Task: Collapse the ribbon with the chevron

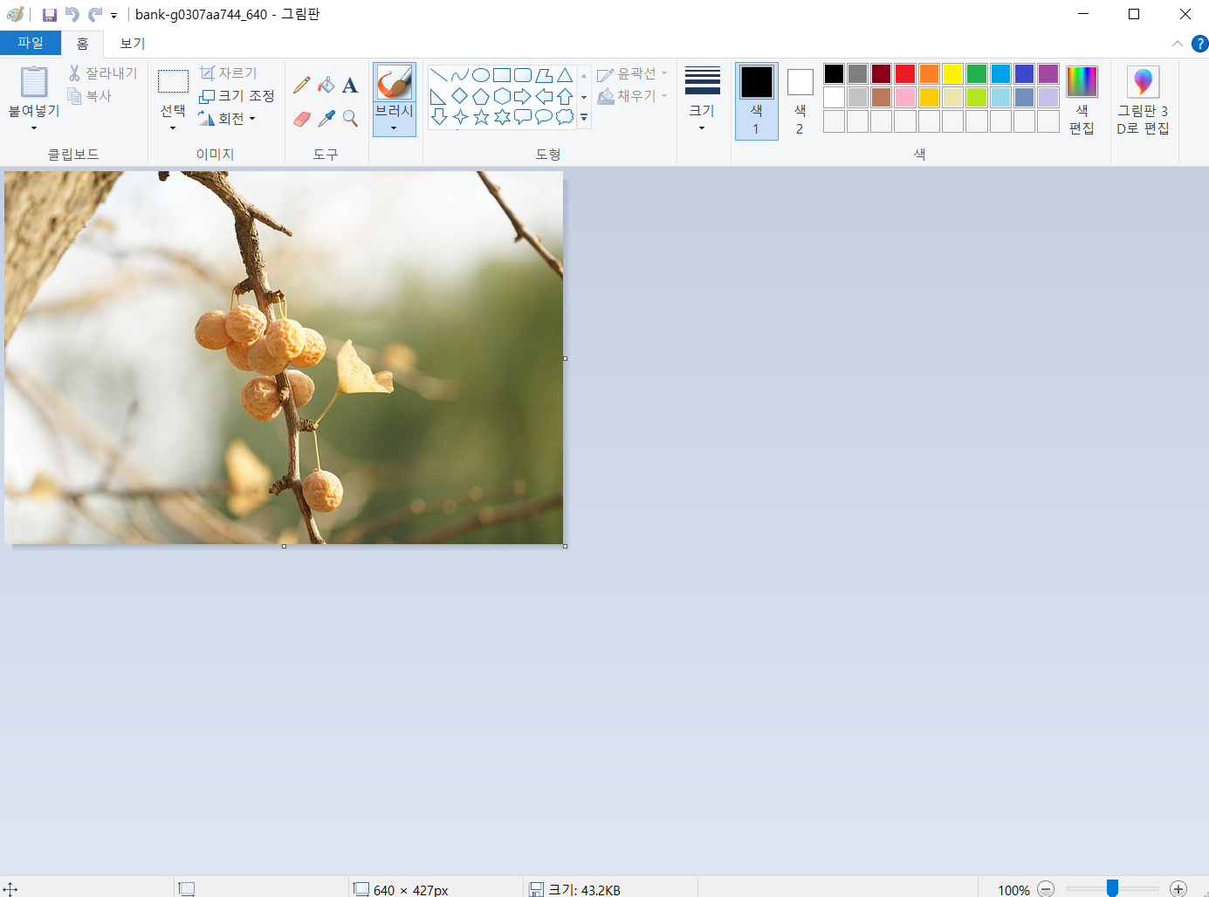Action: (1178, 44)
